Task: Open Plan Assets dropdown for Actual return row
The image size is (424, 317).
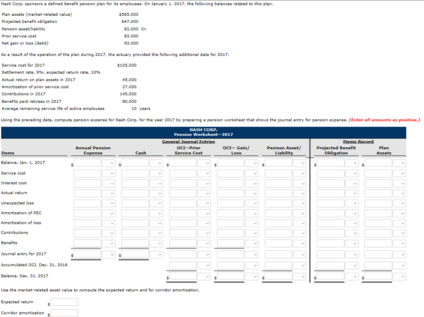Action: pos(400,194)
